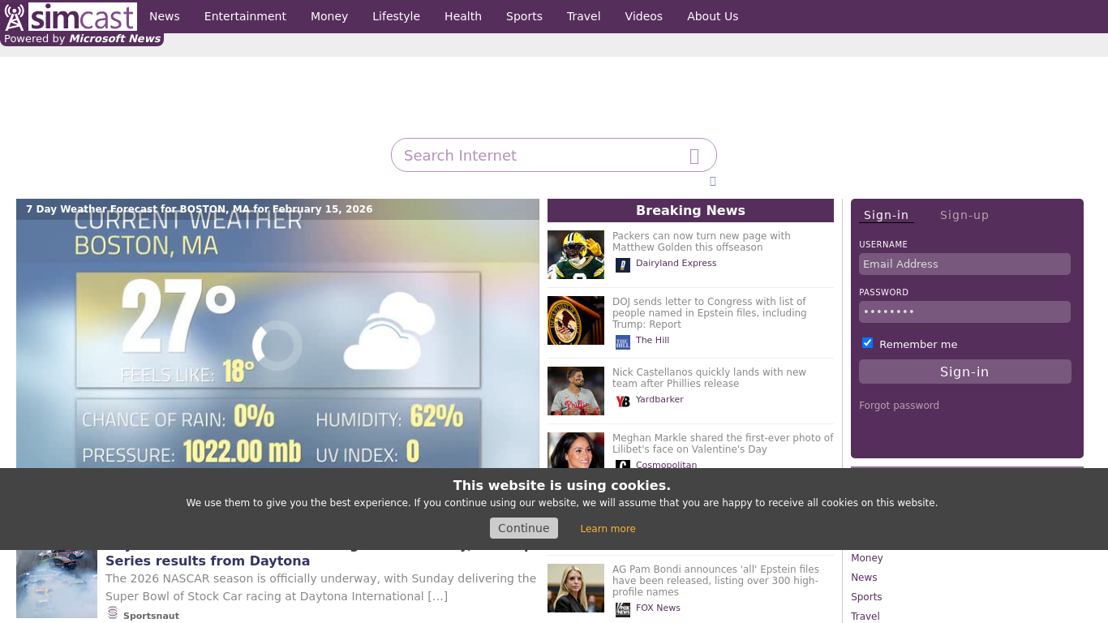This screenshot has height=623, width=1108.
Task: Focus the Search Internet field
Action: pyautogui.click(x=539, y=156)
